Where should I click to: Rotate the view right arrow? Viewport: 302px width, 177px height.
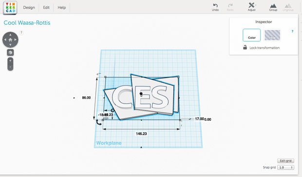(16, 40)
